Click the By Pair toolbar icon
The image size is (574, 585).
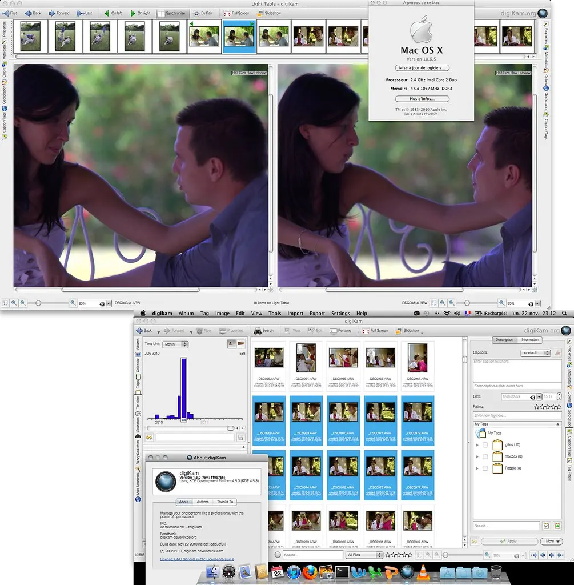(x=203, y=13)
